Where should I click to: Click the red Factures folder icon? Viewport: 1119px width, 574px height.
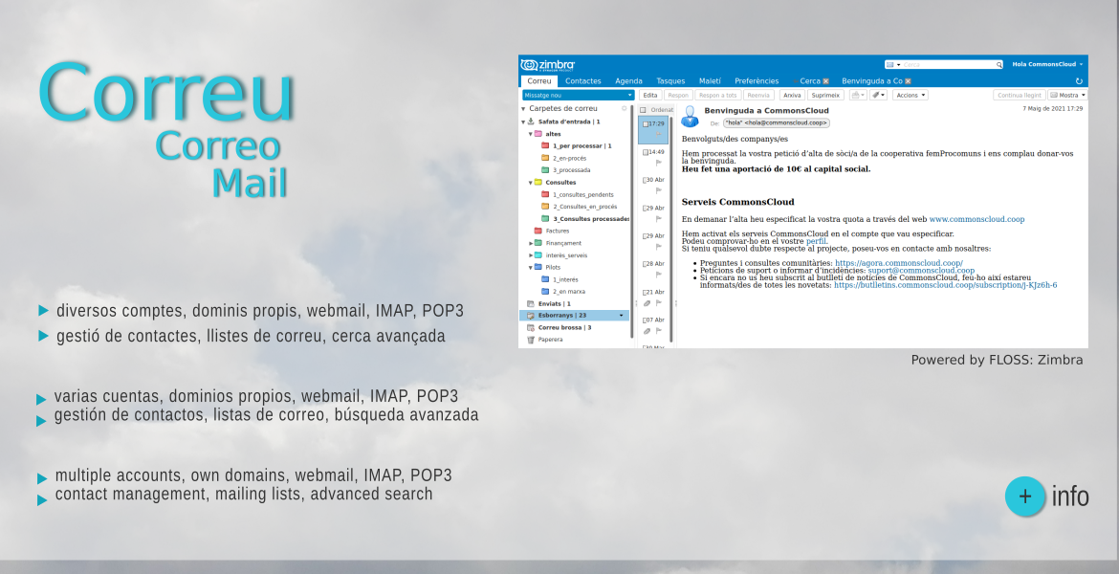click(538, 232)
